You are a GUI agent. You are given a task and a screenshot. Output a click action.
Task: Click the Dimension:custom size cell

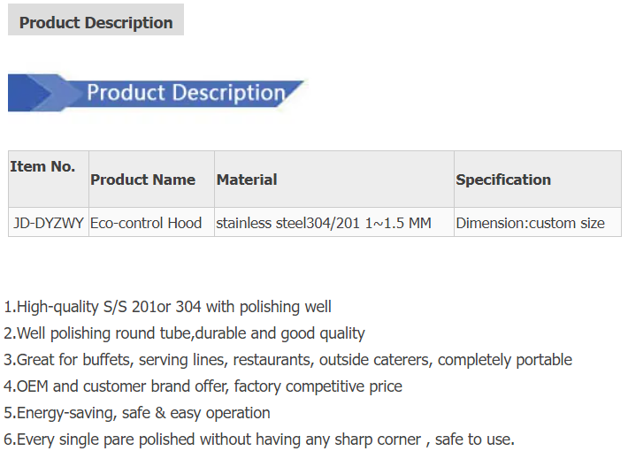[x=538, y=222]
